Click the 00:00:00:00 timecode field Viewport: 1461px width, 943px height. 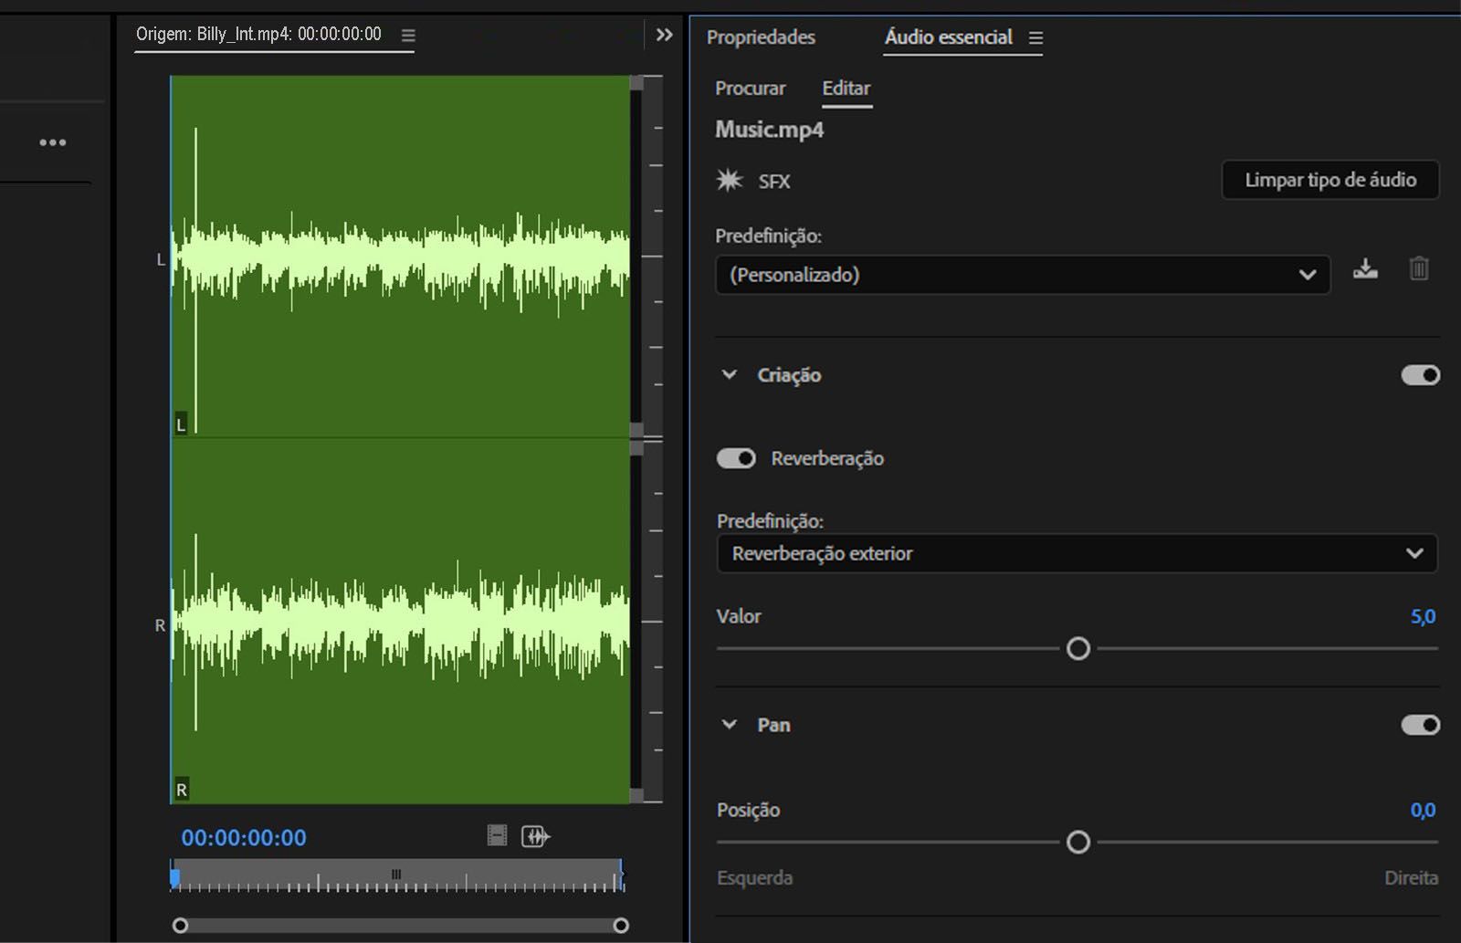(244, 838)
